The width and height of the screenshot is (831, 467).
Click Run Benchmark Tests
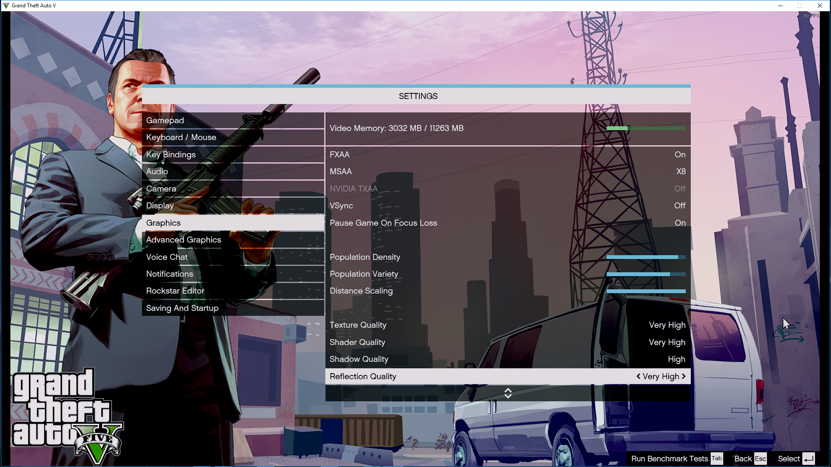click(x=670, y=459)
